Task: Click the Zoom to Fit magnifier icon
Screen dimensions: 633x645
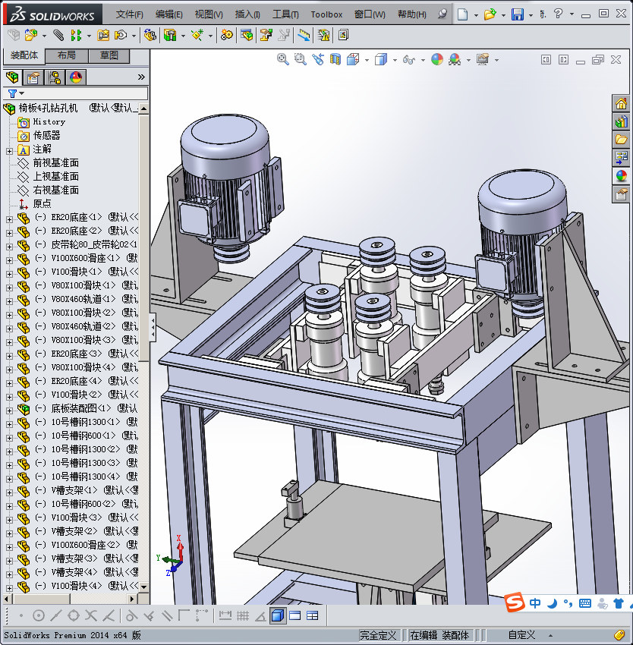Action: [283, 59]
